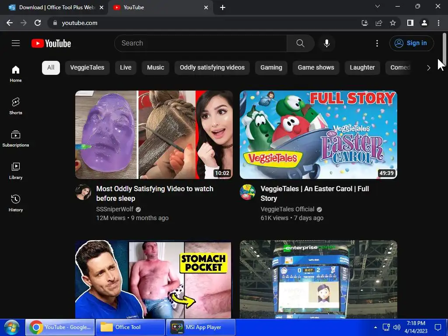
Task: Go forward in browser
Action: (24, 23)
